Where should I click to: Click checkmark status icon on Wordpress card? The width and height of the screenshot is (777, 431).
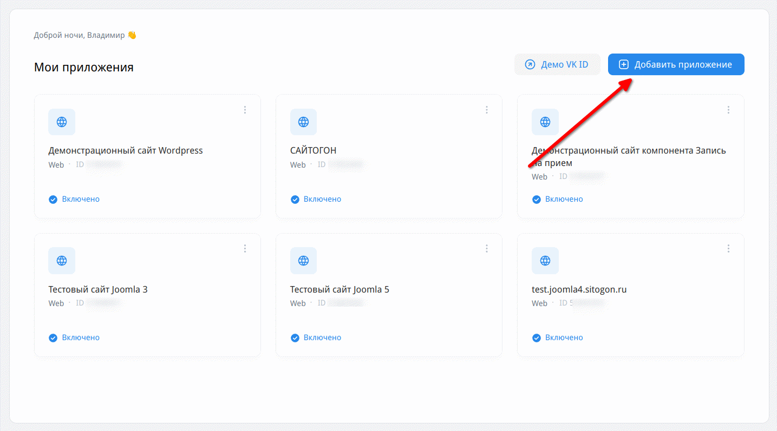pos(53,199)
